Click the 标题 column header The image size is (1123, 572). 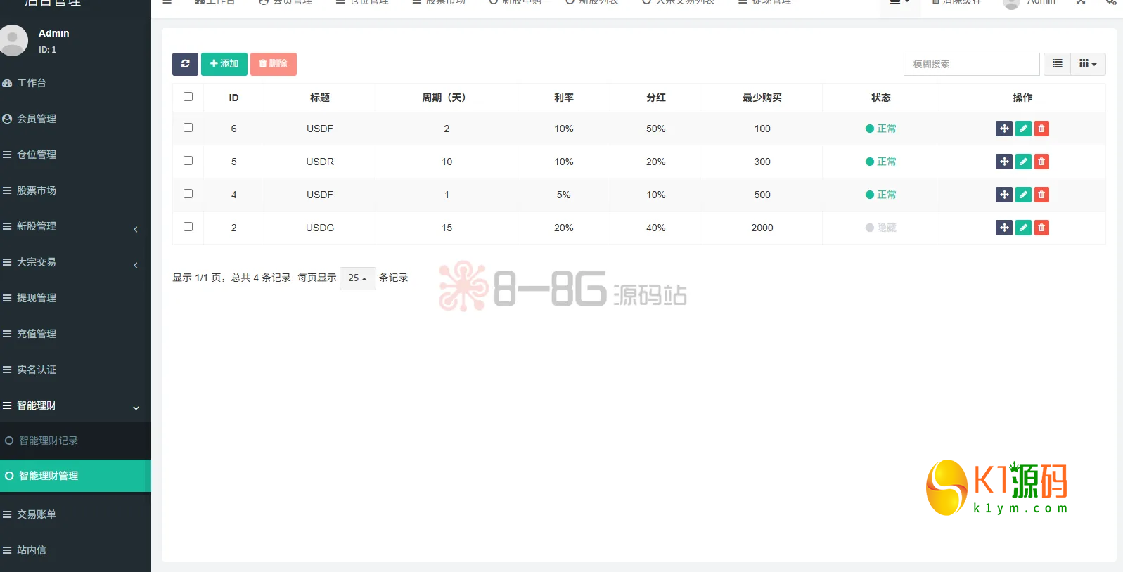click(320, 98)
